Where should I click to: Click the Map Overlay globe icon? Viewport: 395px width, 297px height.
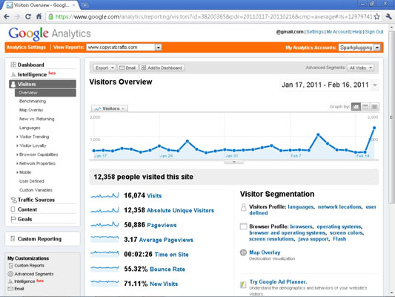pos(243,252)
